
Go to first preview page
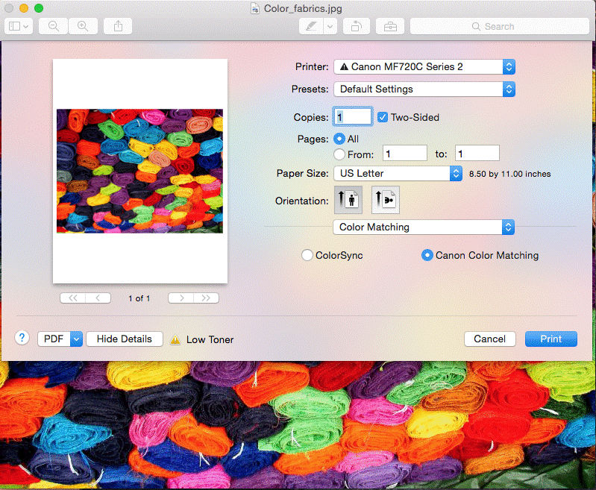(73, 298)
